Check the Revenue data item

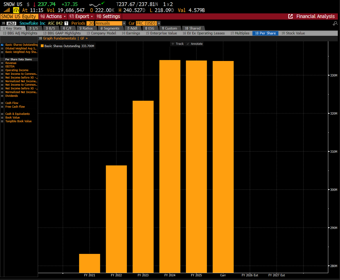tap(2, 63)
